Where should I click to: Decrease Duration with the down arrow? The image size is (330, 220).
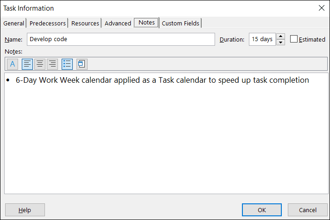280,42
